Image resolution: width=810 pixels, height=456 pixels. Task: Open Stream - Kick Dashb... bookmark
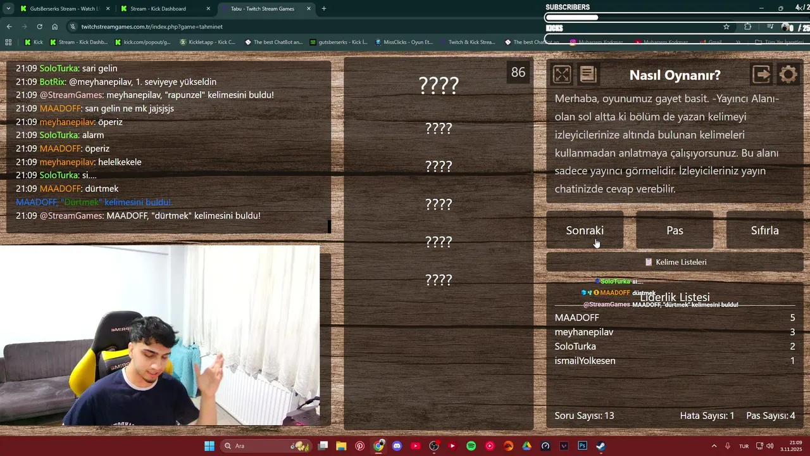click(x=78, y=42)
